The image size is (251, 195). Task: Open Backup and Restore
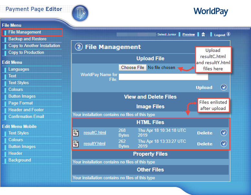coord(27,39)
